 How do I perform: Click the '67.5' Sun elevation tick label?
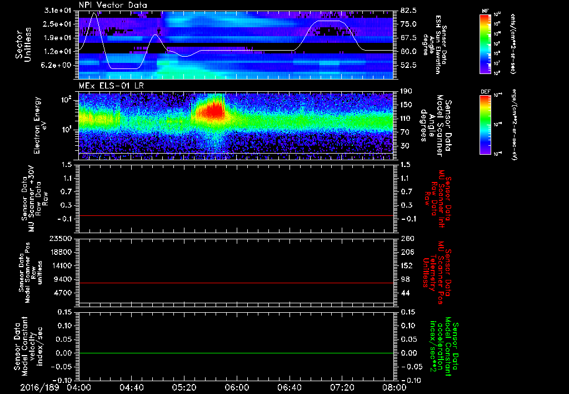408,38
